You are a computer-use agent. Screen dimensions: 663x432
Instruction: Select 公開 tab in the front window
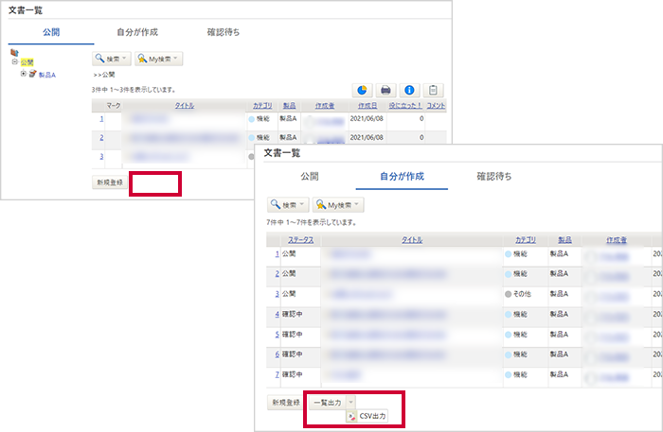[310, 177]
